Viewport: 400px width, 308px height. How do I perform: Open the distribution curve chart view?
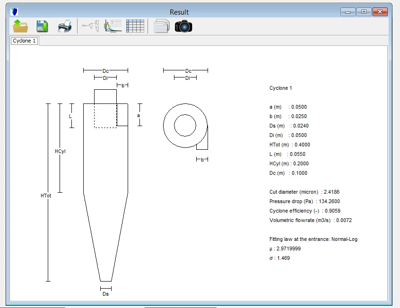(113, 26)
